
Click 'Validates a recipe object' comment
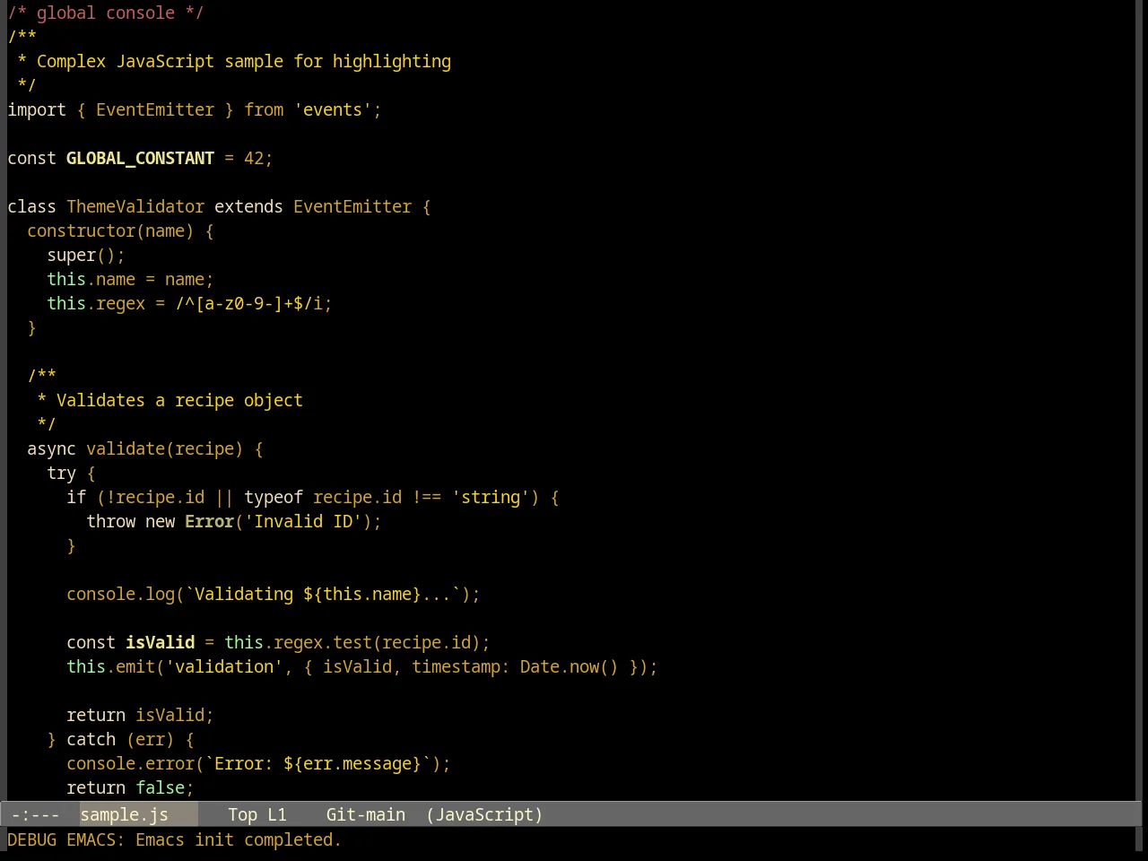[x=179, y=400]
